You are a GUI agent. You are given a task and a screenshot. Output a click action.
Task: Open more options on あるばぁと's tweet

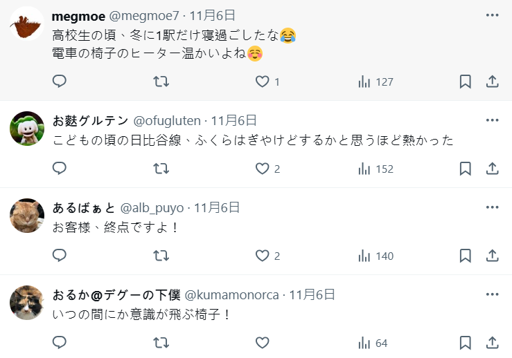493,207
